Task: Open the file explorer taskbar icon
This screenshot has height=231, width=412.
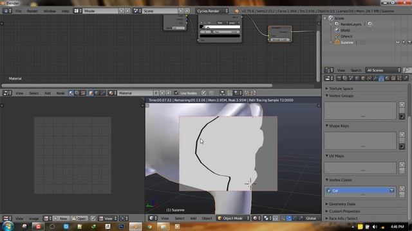Action: tap(163, 227)
